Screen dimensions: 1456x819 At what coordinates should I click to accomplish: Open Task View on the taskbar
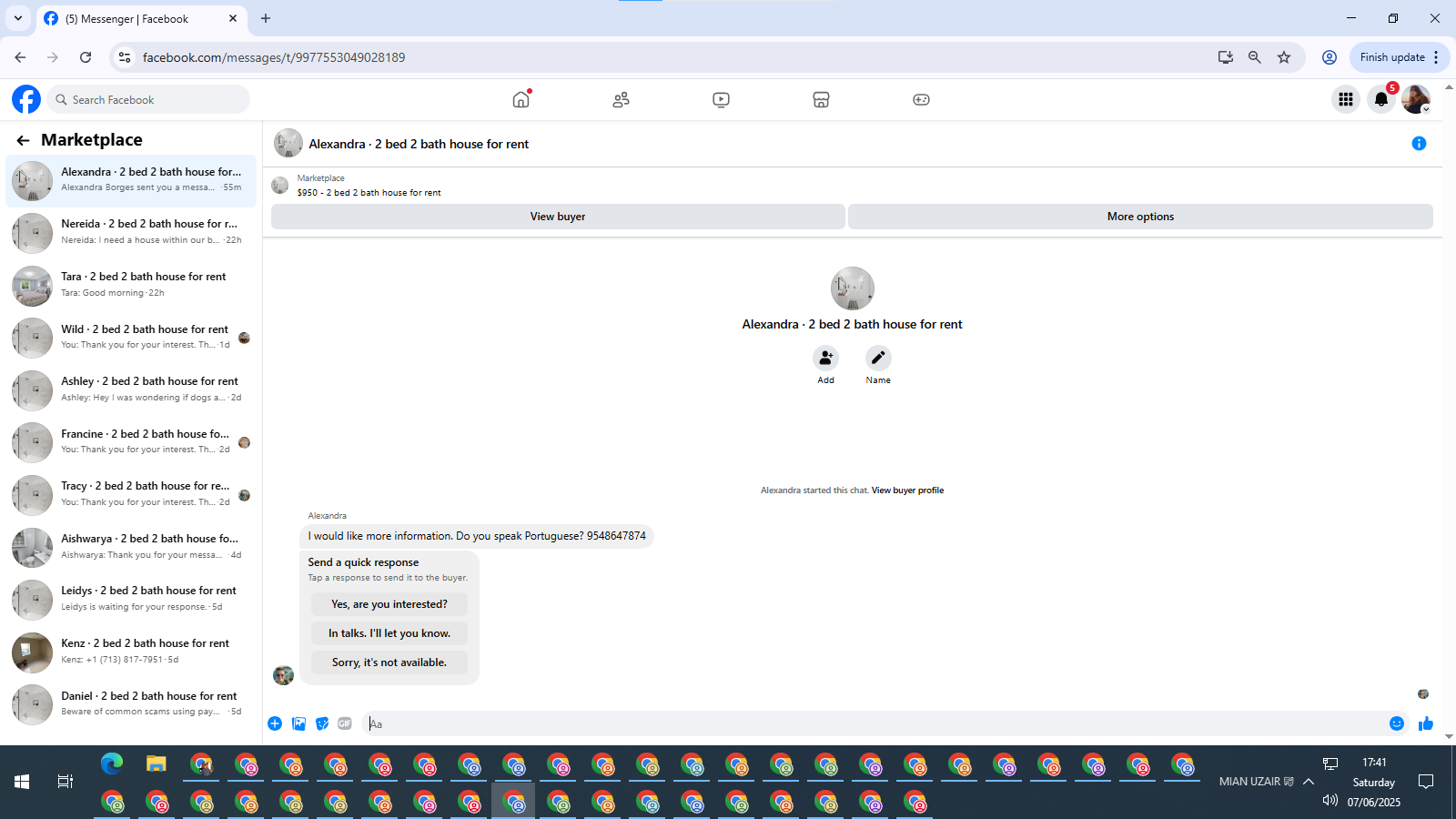tap(66, 782)
